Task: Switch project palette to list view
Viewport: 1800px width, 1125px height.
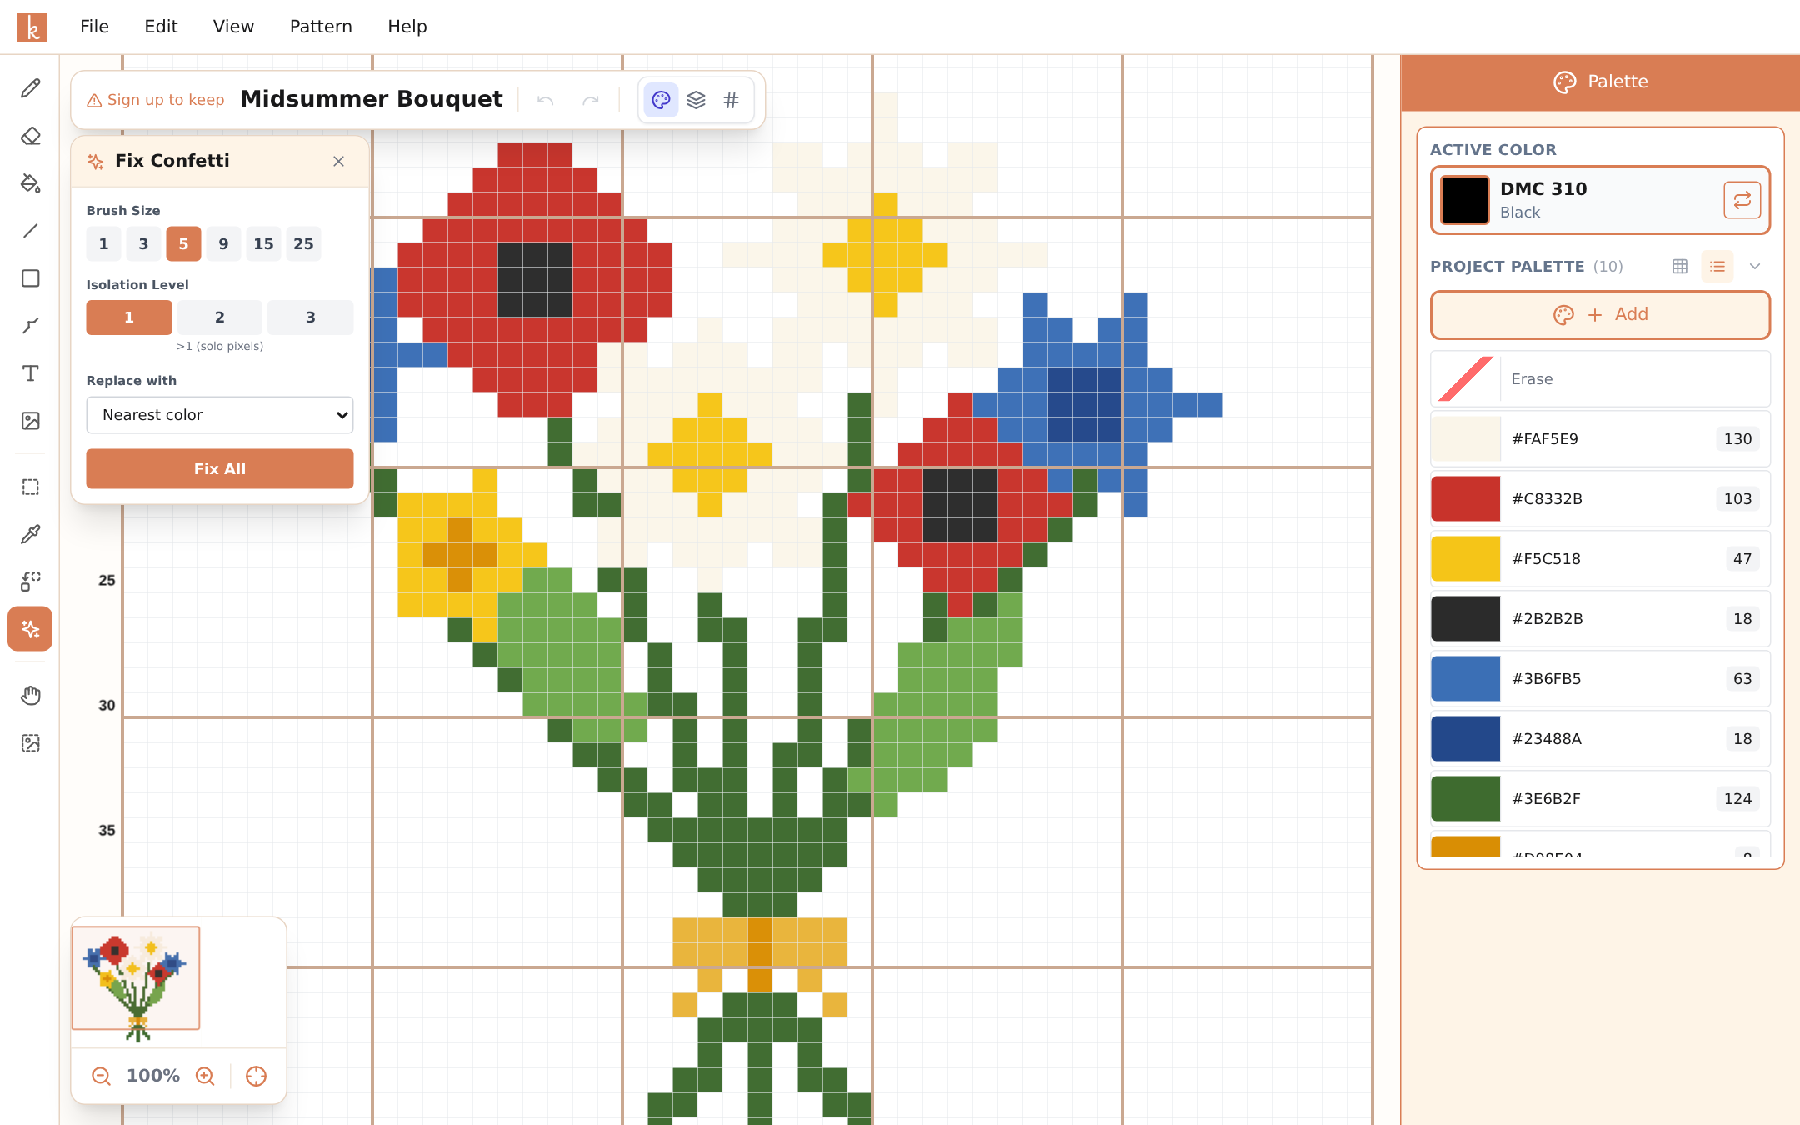Action: click(x=1717, y=267)
